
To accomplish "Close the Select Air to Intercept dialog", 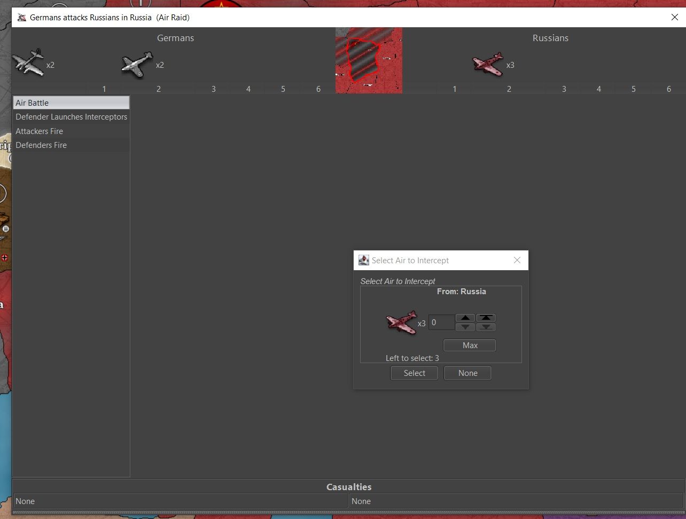I will tap(517, 260).
